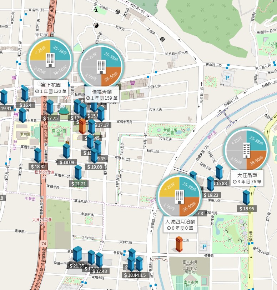Select blue tower marker above $19.23

click(211, 184)
